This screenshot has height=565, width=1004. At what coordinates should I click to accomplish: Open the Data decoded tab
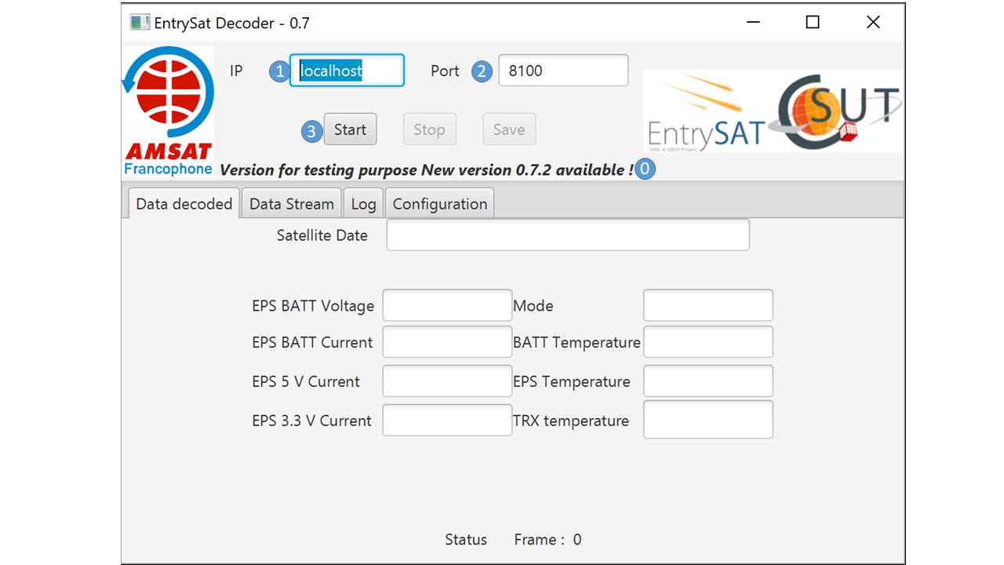(184, 204)
